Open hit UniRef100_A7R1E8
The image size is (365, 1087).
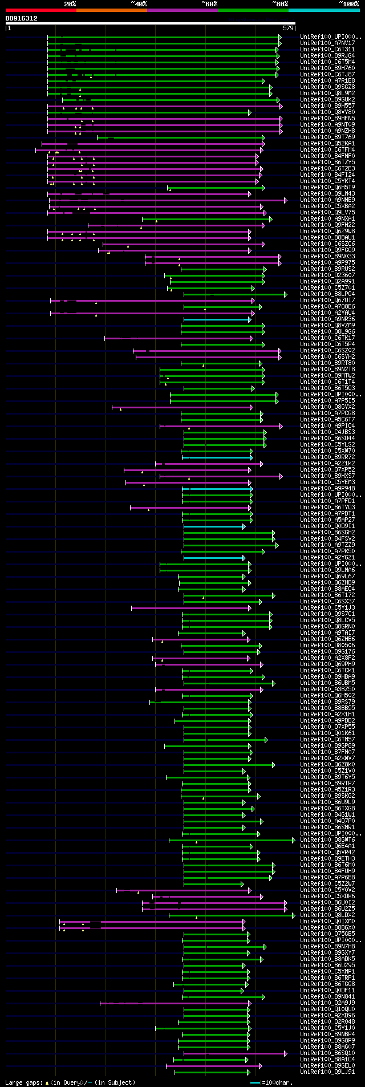(x=327, y=80)
